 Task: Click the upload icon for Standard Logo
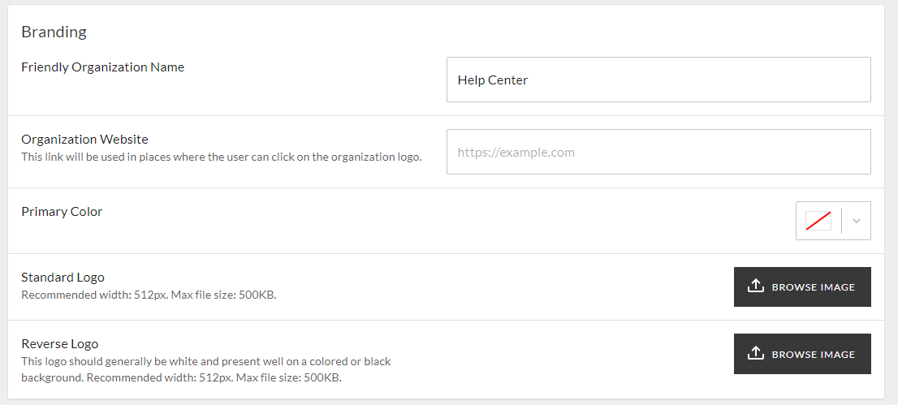tap(756, 286)
